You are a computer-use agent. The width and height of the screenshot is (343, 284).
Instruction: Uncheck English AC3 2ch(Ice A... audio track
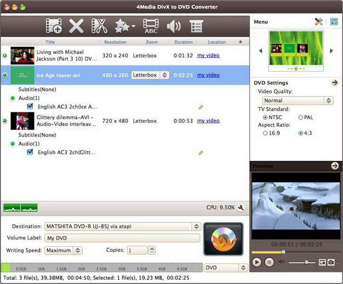30,106
